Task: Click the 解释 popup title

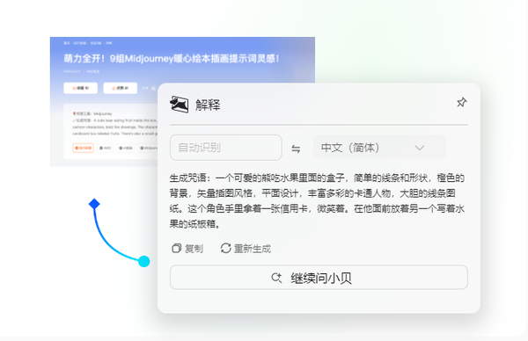Action: click(208, 105)
